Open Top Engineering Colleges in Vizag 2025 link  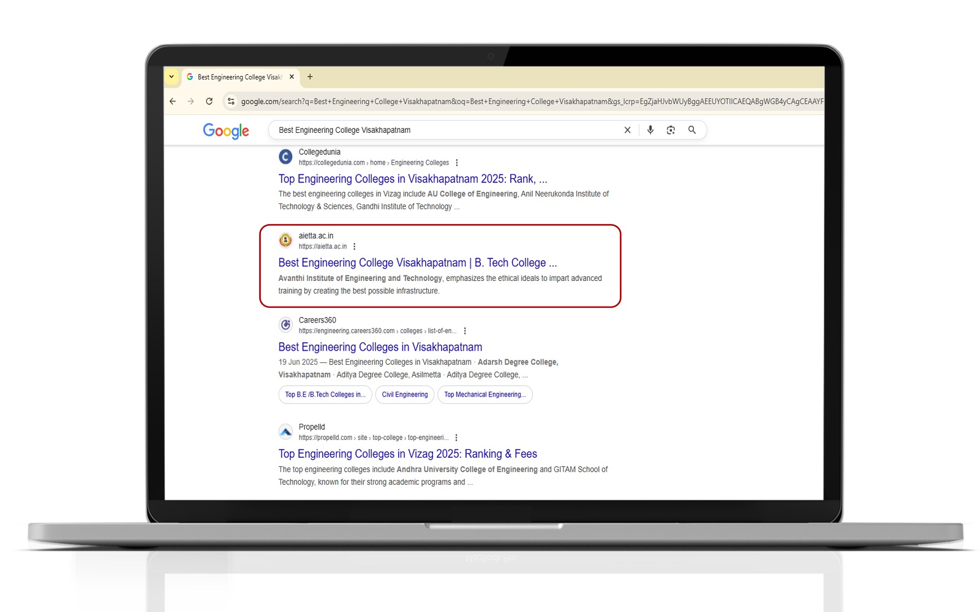click(x=407, y=454)
